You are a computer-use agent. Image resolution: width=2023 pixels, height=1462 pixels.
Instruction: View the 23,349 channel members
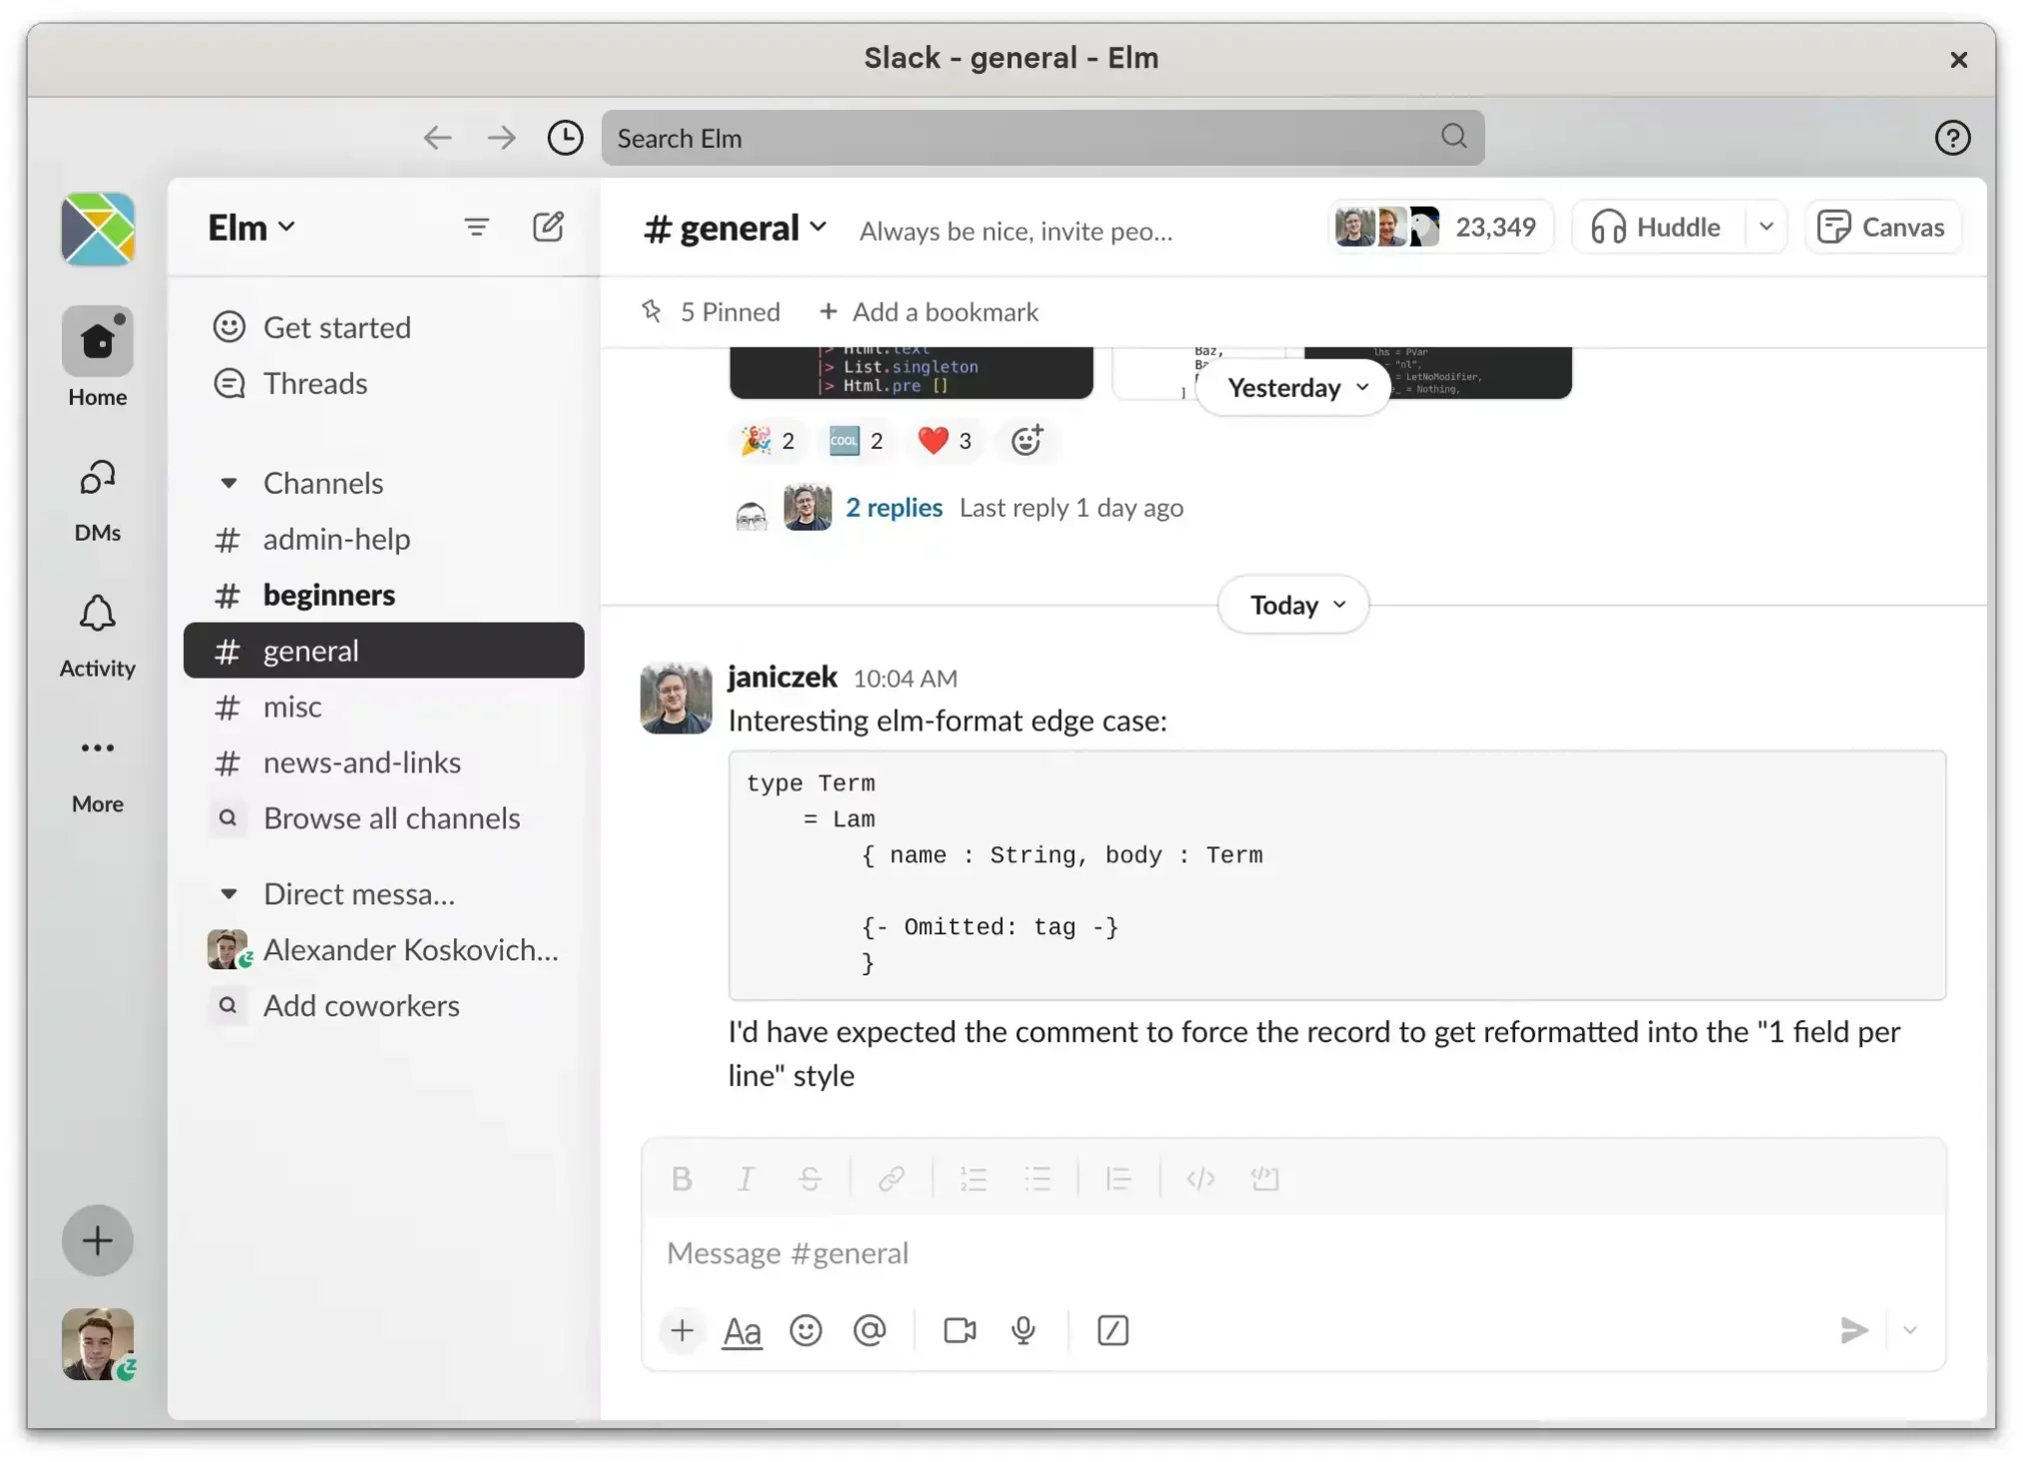tap(1439, 227)
